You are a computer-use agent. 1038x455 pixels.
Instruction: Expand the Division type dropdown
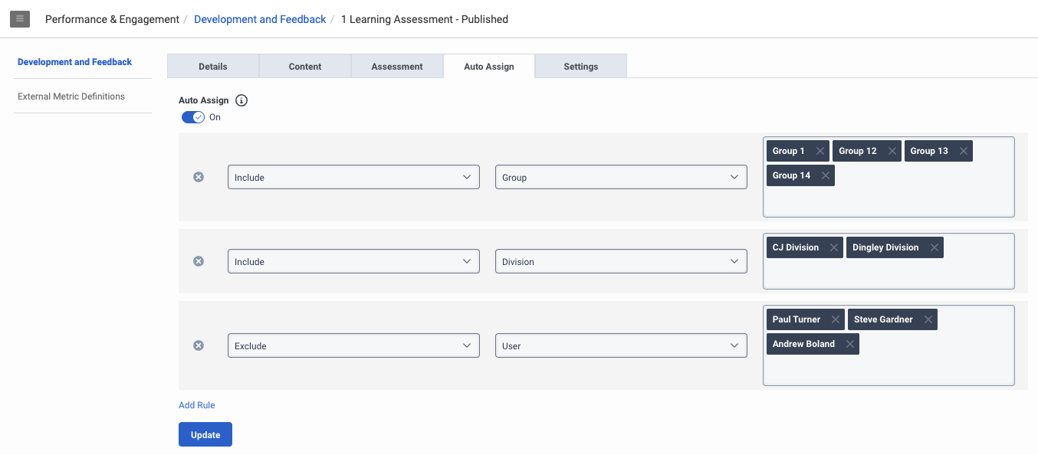(x=621, y=261)
